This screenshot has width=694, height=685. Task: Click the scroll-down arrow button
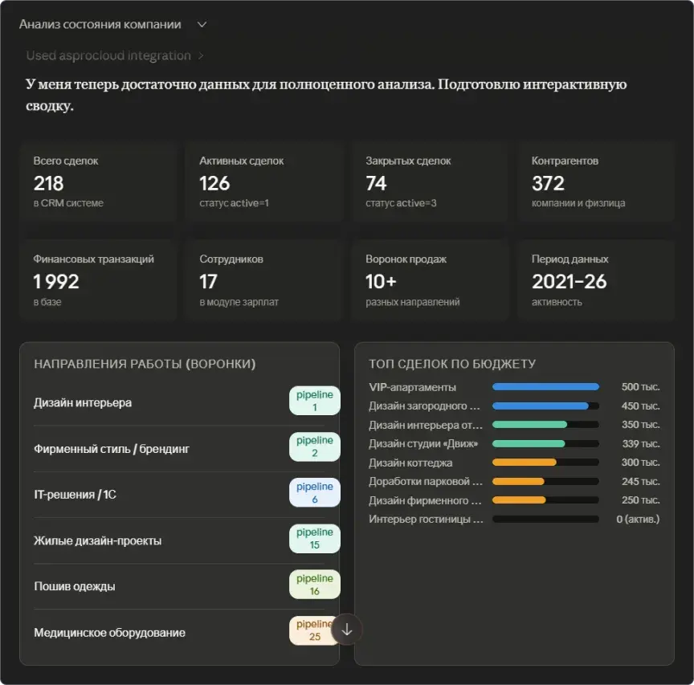click(347, 630)
